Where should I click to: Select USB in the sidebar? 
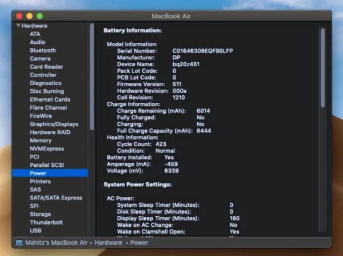[x=35, y=230]
